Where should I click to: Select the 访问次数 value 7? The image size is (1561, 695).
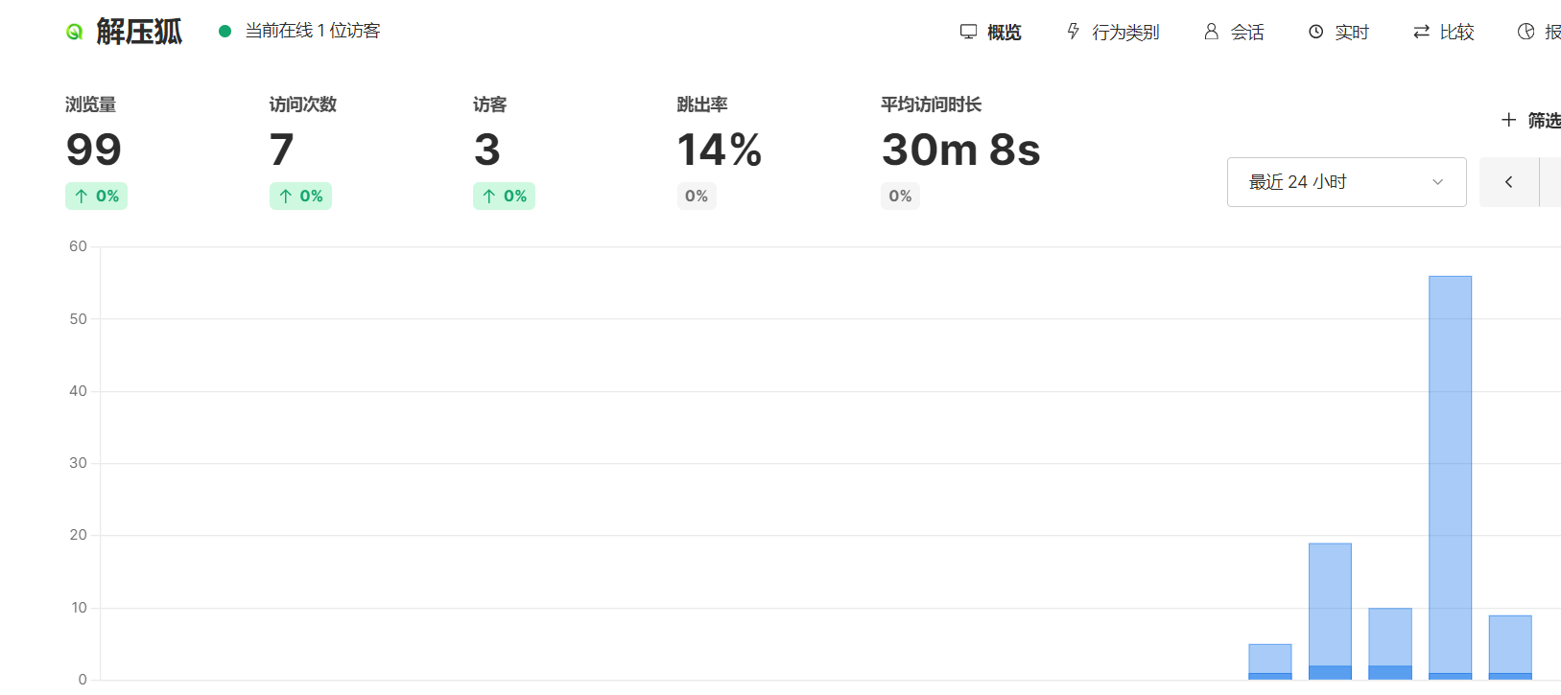(281, 150)
